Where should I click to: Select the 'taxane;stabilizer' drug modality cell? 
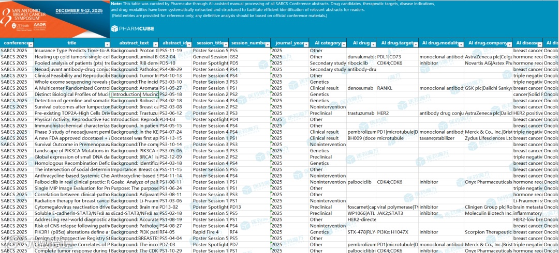pos(442,138)
